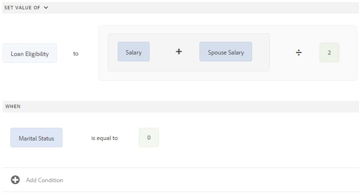Click the plus circle Add Condition icon
This screenshot has height=196, width=359.
pos(15,180)
